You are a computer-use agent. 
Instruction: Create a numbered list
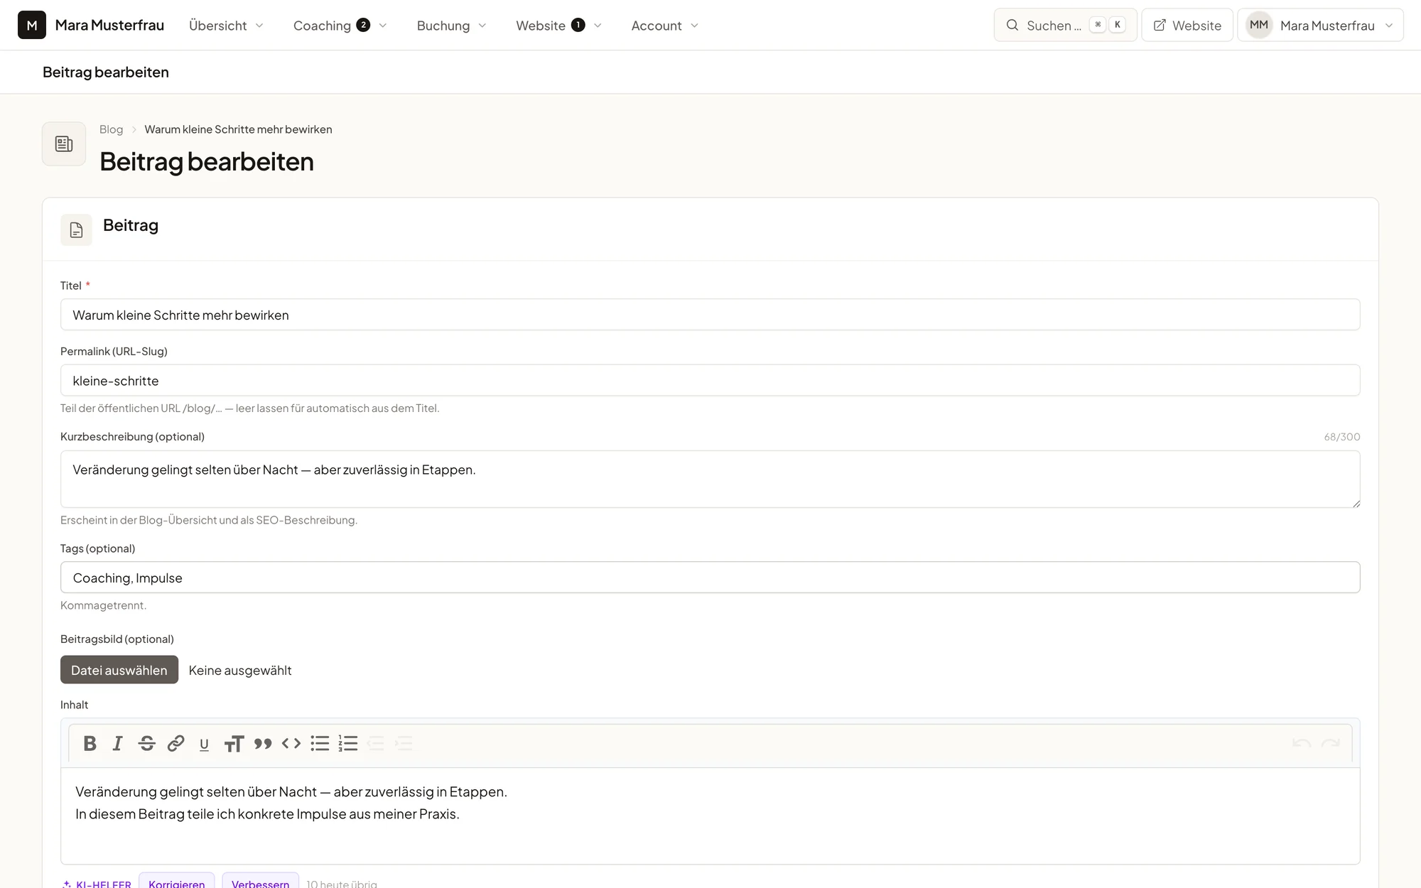[x=348, y=743]
